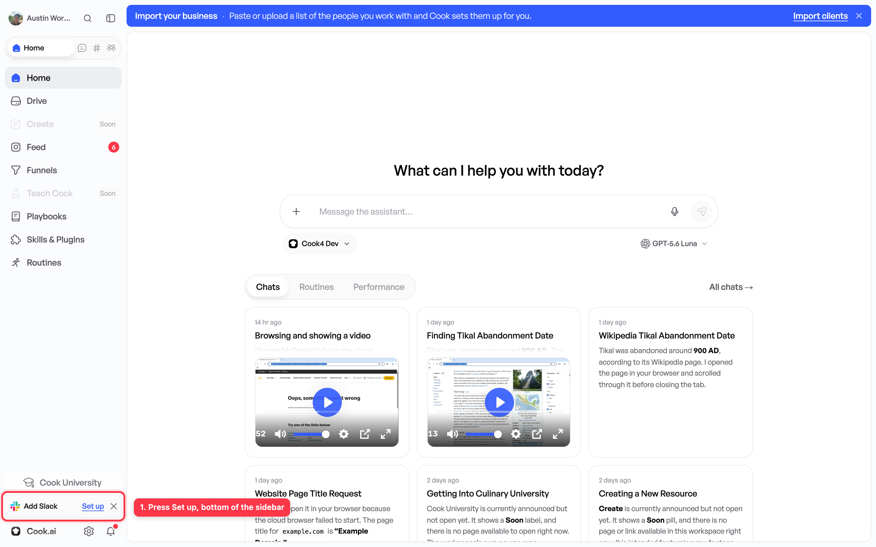Play the Browsing and showing video

327,402
